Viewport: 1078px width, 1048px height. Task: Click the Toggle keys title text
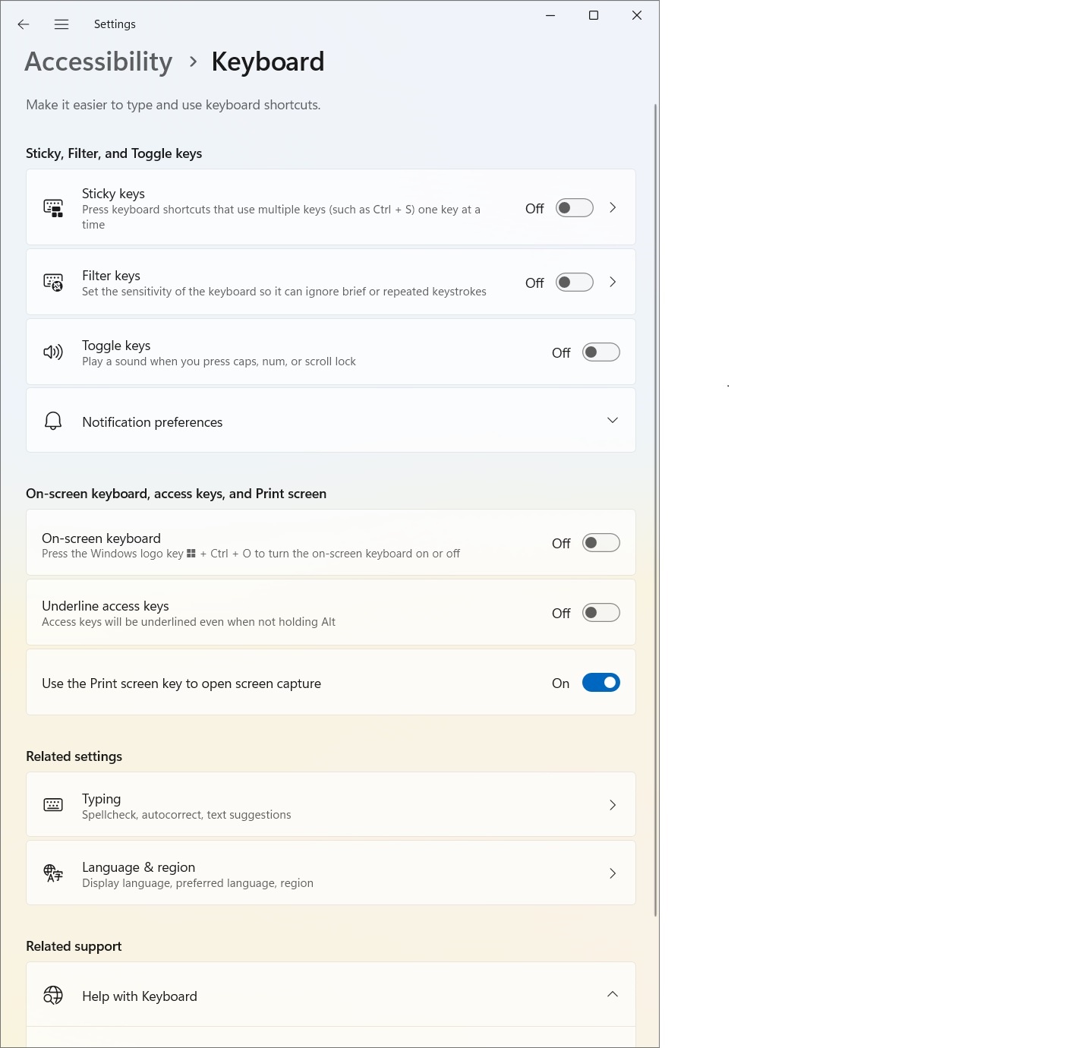coord(116,346)
